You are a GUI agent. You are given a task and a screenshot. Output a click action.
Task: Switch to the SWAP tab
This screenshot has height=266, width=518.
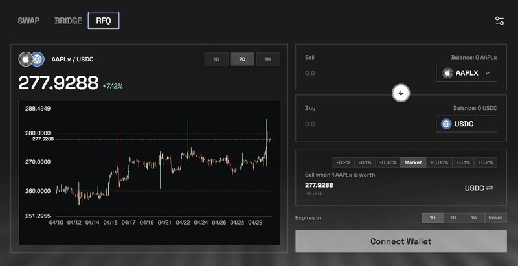coord(28,21)
